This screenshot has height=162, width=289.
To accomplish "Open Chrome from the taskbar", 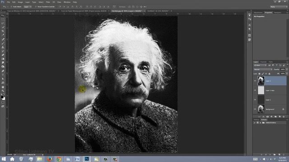I will (x=59, y=159).
